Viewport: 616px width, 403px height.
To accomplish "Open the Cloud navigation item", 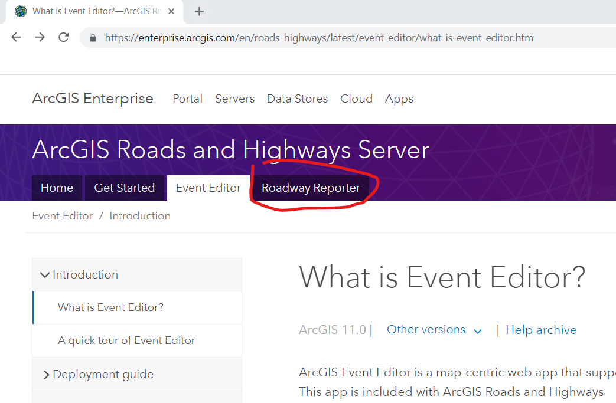I will pyautogui.click(x=356, y=99).
